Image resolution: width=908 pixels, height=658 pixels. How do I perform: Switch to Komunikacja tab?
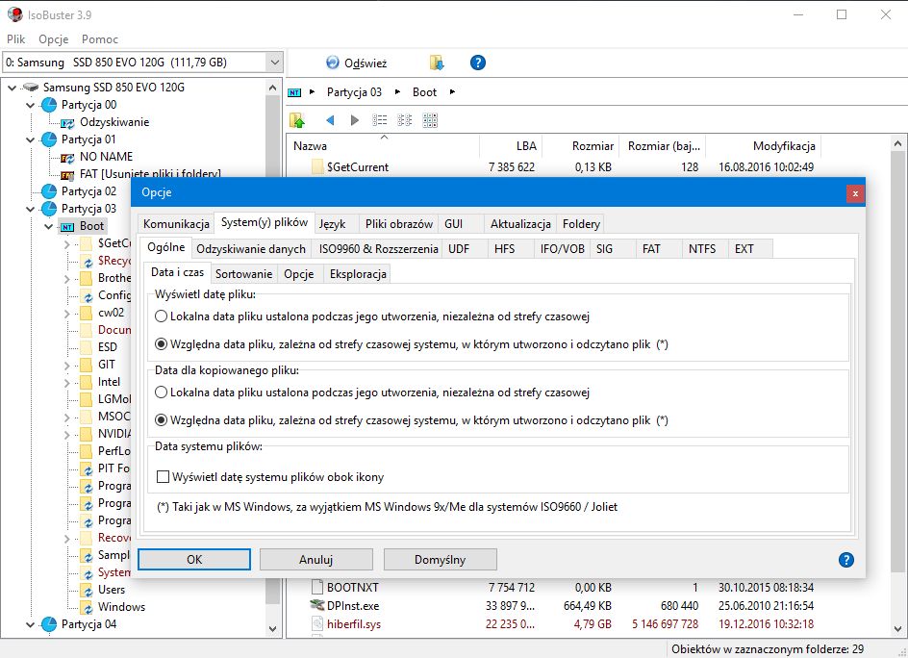tap(176, 223)
